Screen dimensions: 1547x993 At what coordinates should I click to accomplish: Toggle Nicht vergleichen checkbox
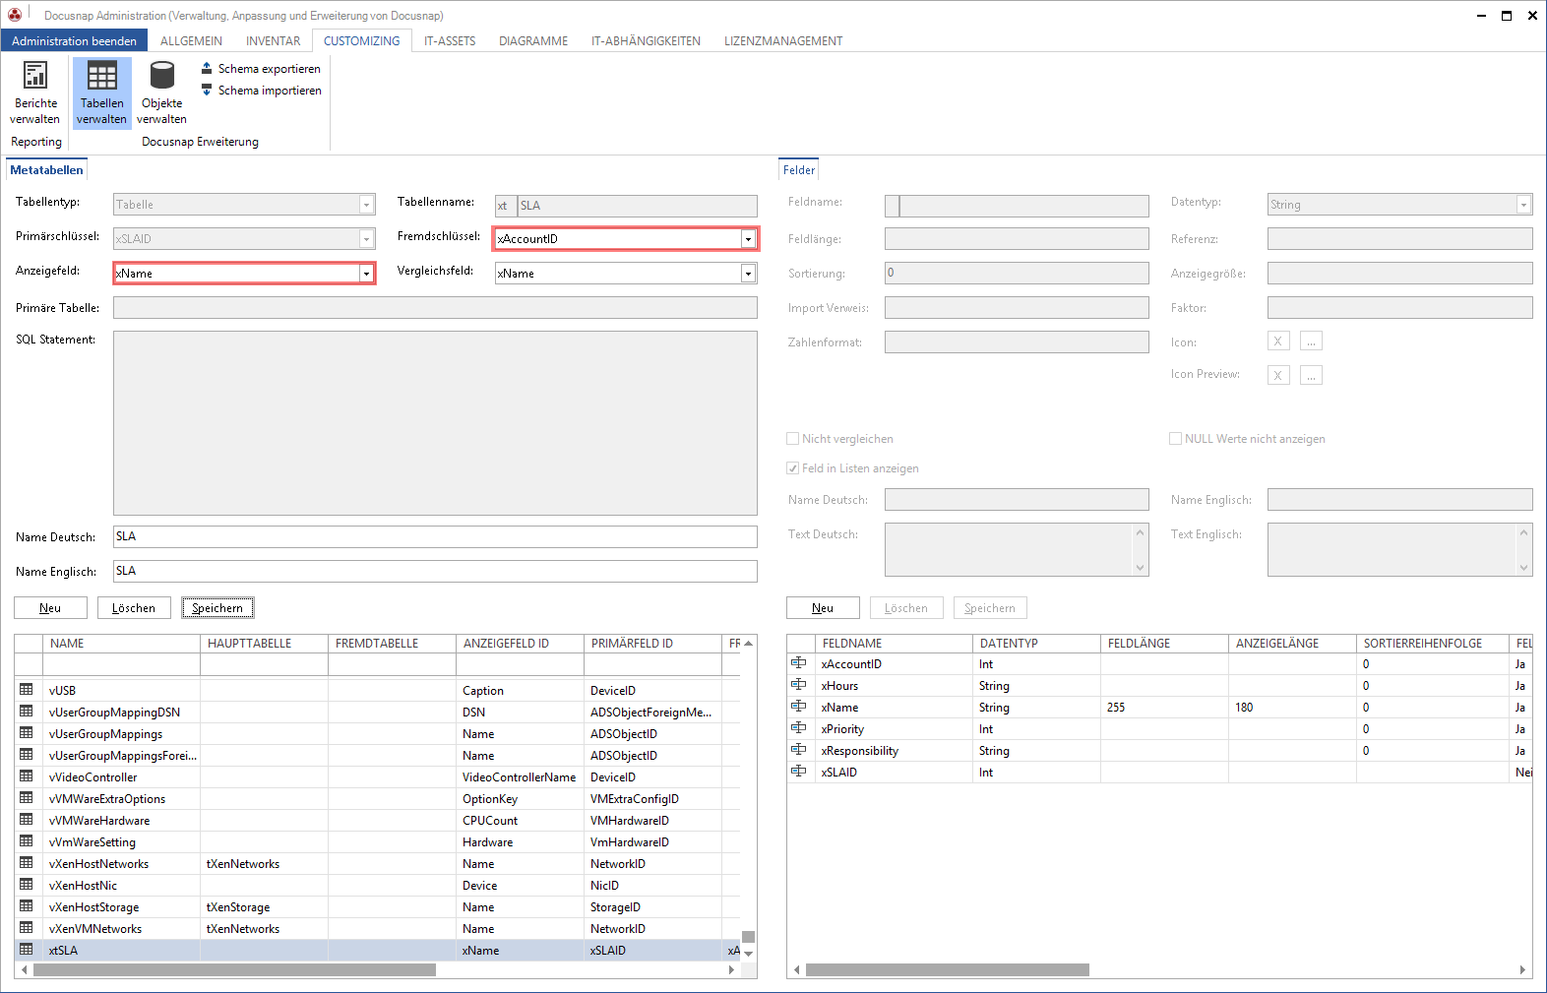coord(792,439)
